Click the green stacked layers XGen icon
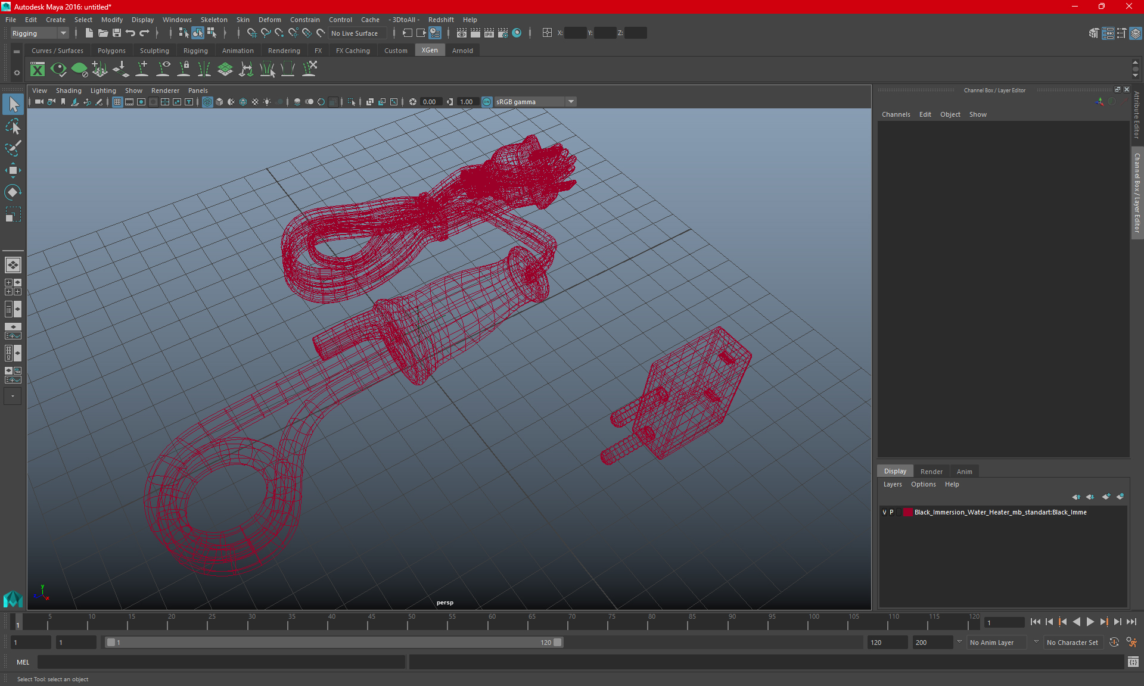The image size is (1144, 686). pos(225,70)
